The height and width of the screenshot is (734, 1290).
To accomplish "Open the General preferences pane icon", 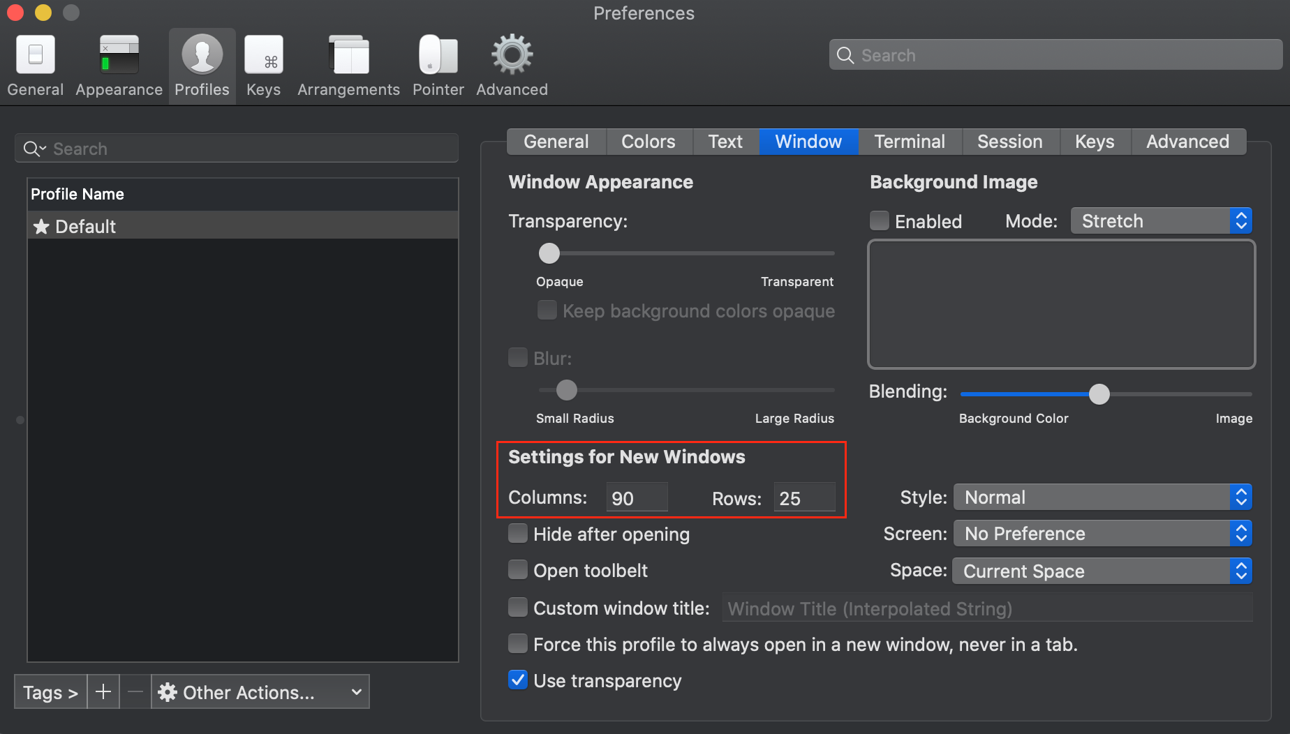I will tap(35, 54).
